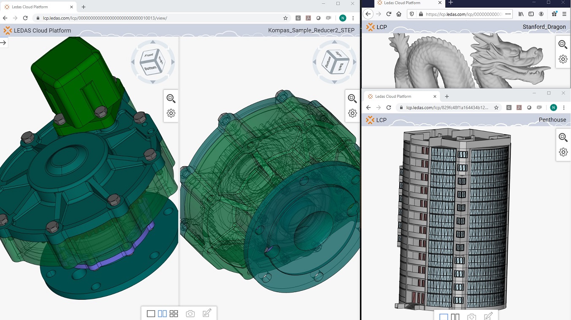Viewport: 571px width, 320px height.
Task: Open settings gear in right Reducer pane
Action: pyautogui.click(x=352, y=113)
